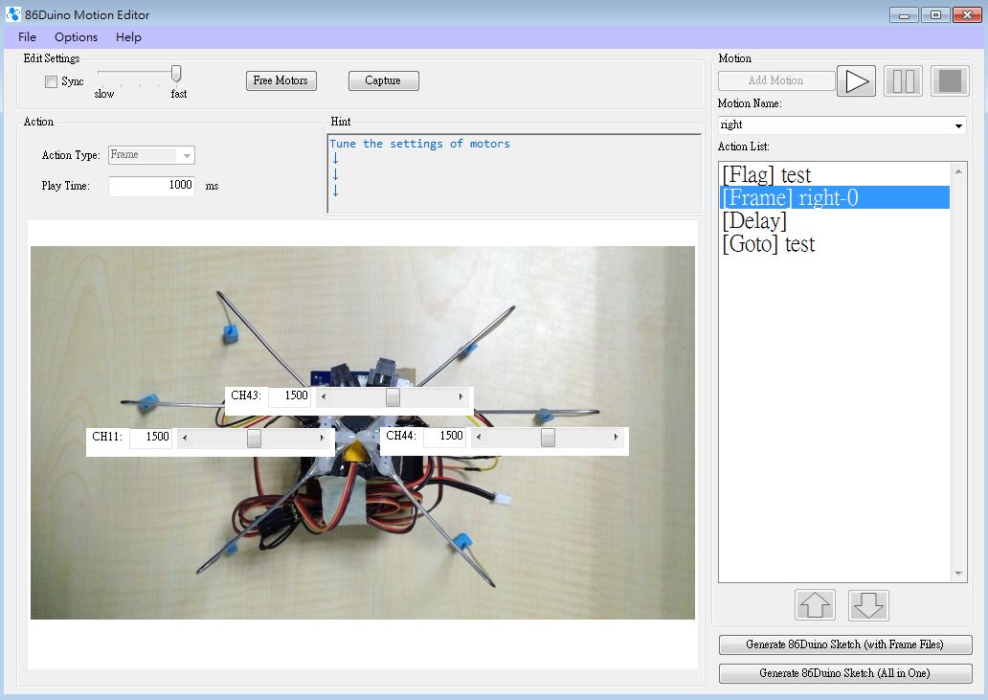Select '[Goto] test' in Action List

pos(834,244)
